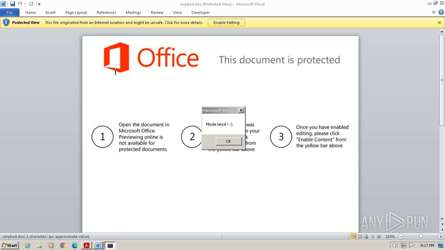Click the Undo icon in title bar

tap(20, 4)
